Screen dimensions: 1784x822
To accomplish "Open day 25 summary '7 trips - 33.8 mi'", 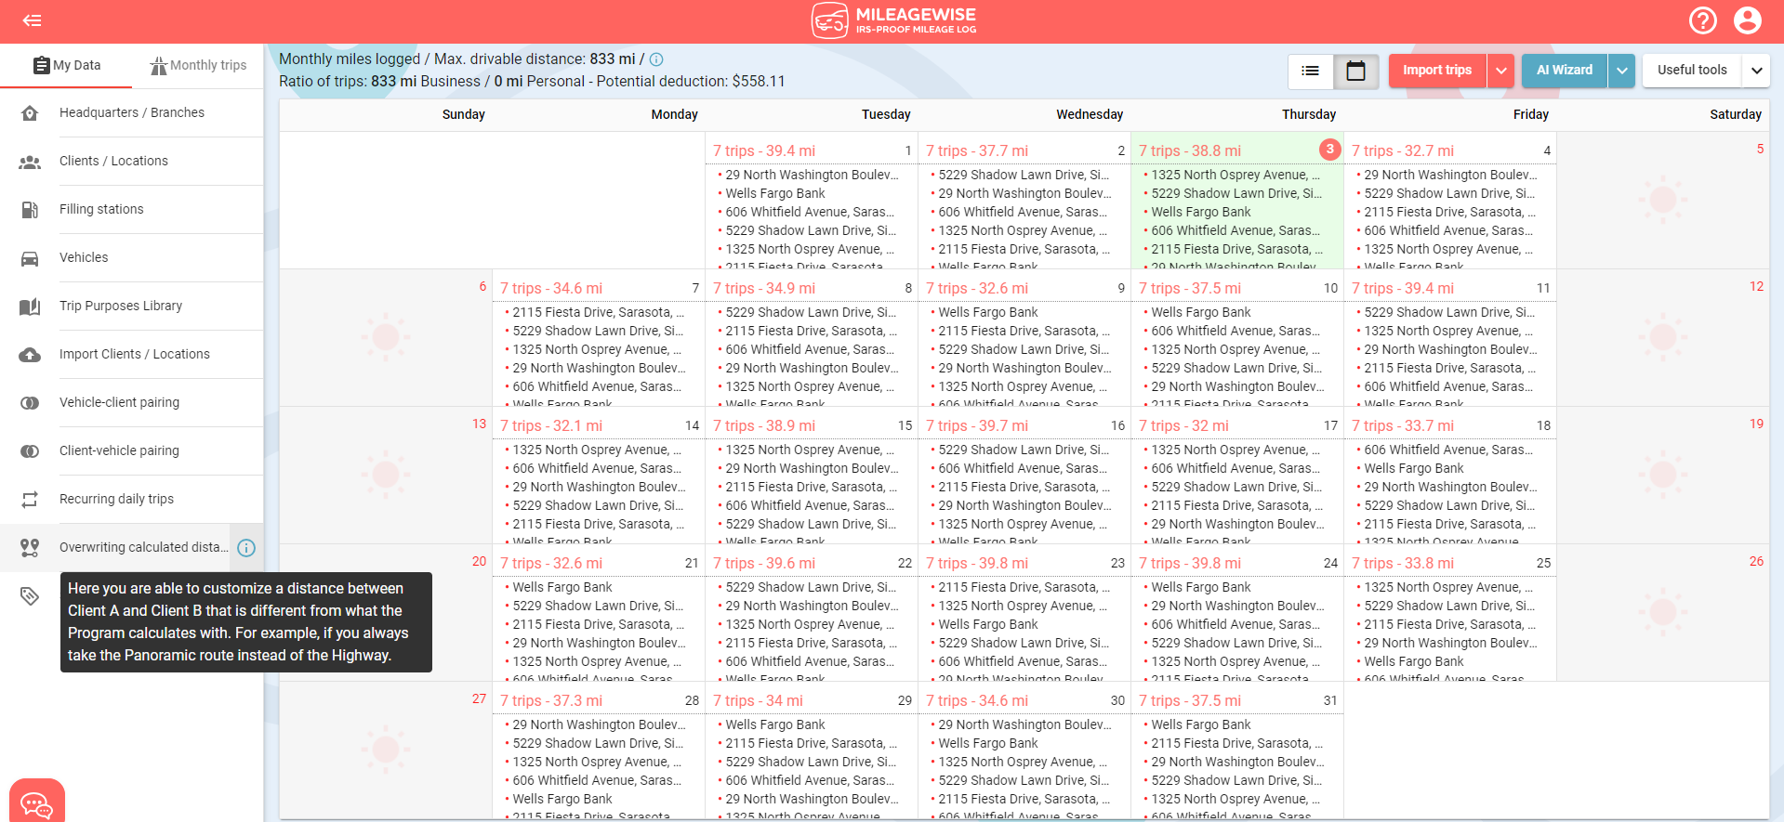I will [1403, 564].
